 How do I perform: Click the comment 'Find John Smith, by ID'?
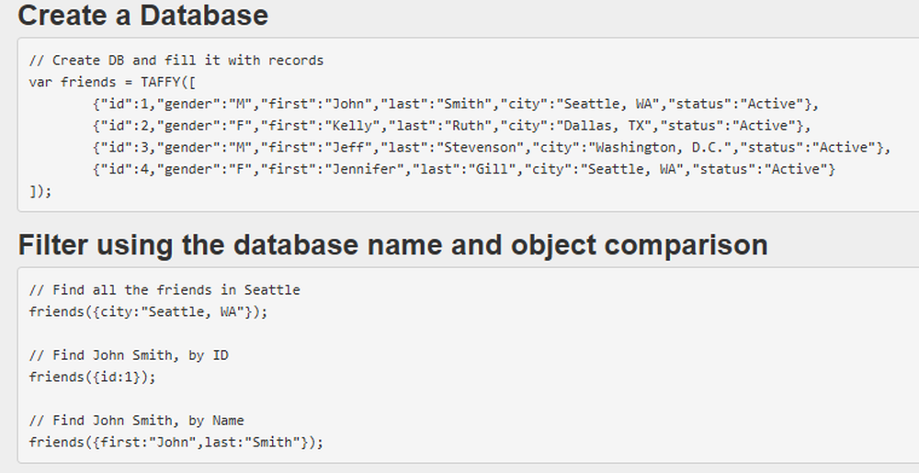pos(129,355)
